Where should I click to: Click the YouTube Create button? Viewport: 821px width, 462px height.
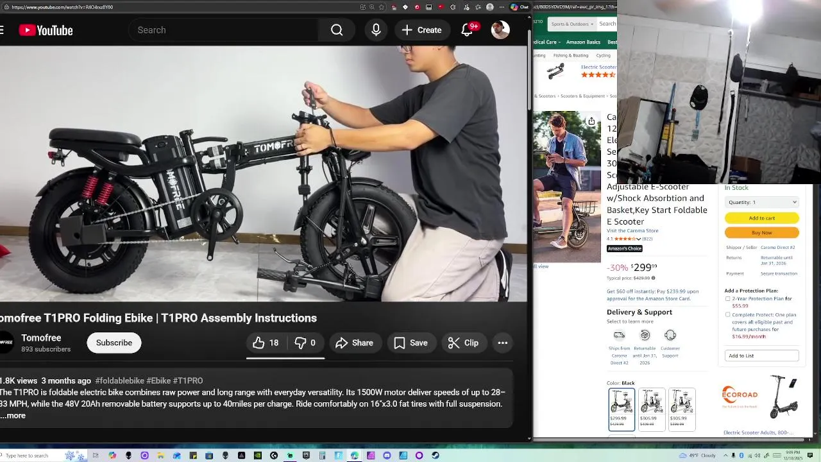(x=422, y=30)
